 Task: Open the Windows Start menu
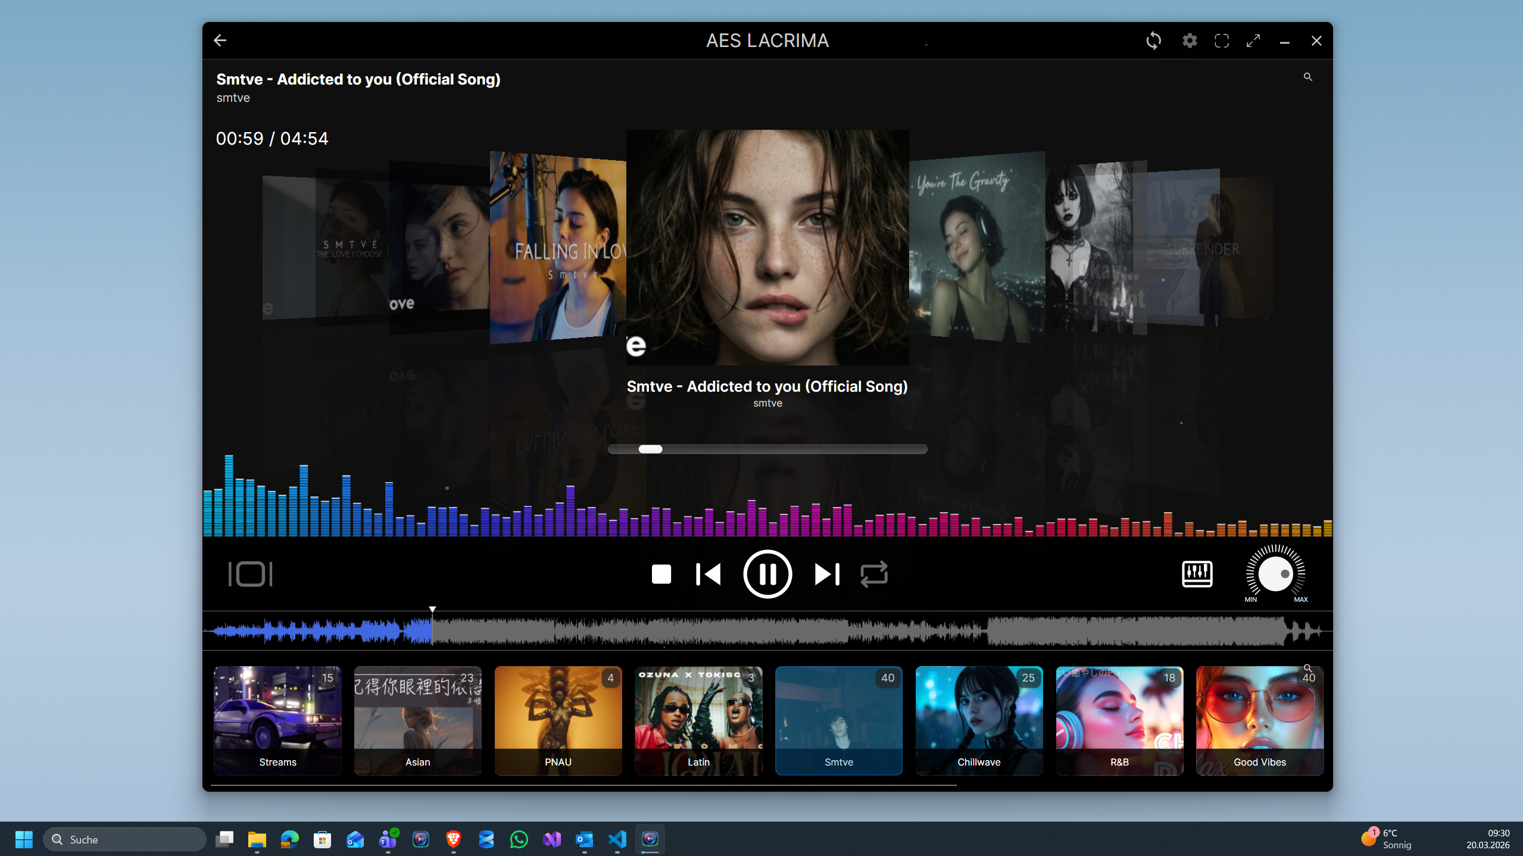(x=24, y=839)
